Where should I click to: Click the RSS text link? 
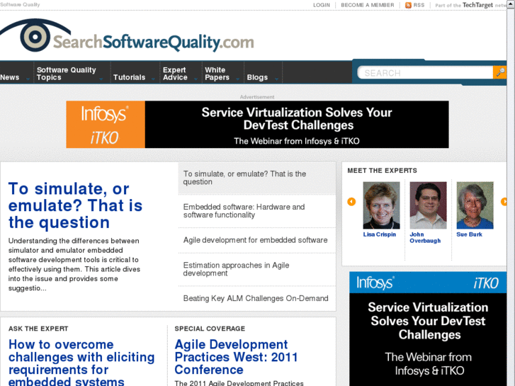pyautogui.click(x=419, y=5)
